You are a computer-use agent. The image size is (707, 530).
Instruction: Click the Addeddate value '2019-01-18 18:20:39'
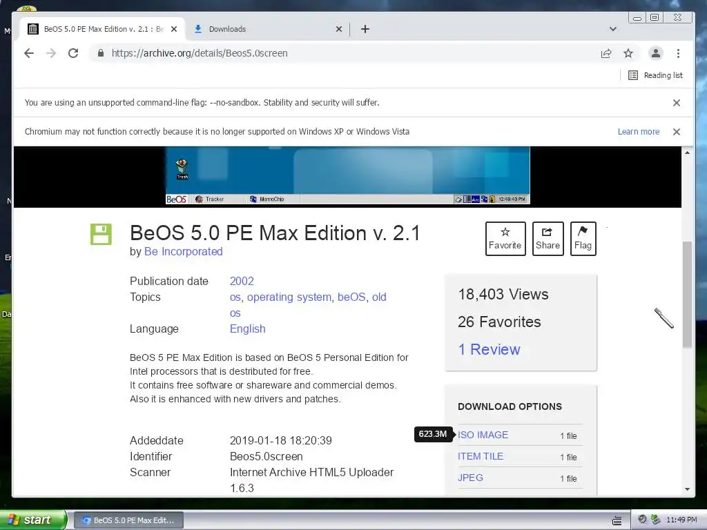280,440
